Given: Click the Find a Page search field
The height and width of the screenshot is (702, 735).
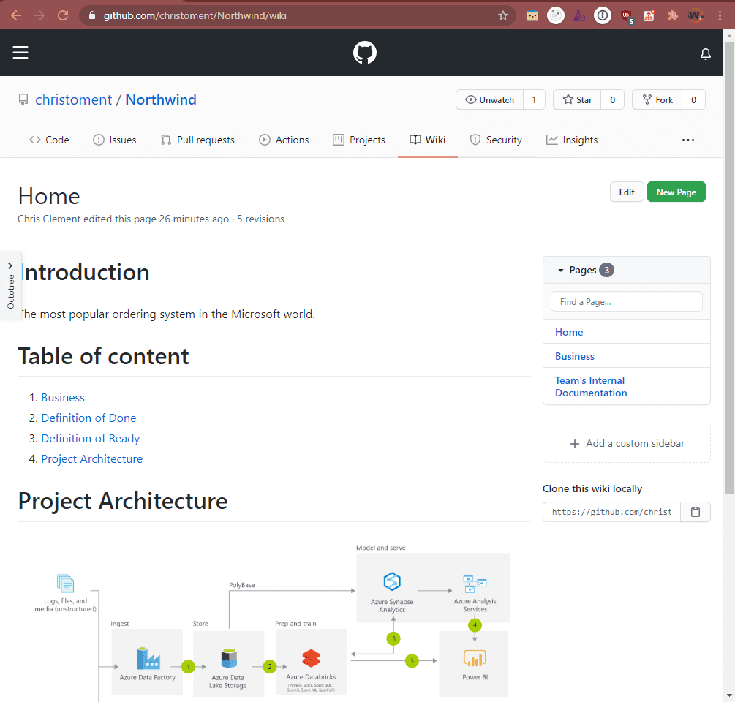Looking at the screenshot, I should click(x=626, y=301).
